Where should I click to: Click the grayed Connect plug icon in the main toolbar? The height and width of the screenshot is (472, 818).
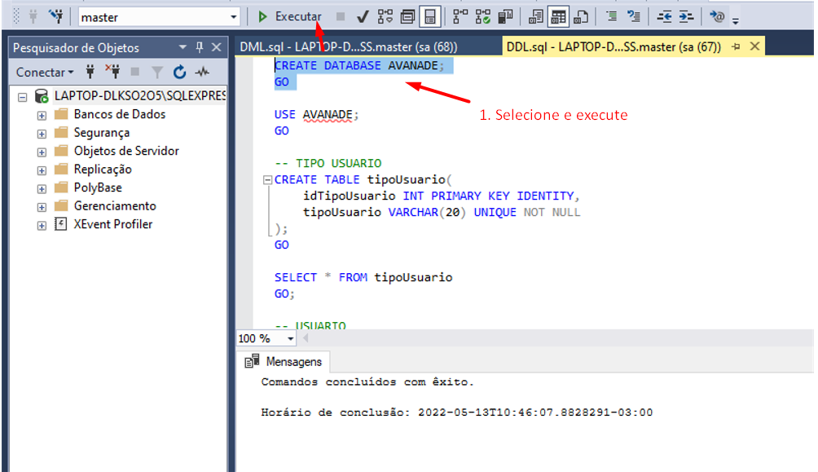[33, 16]
